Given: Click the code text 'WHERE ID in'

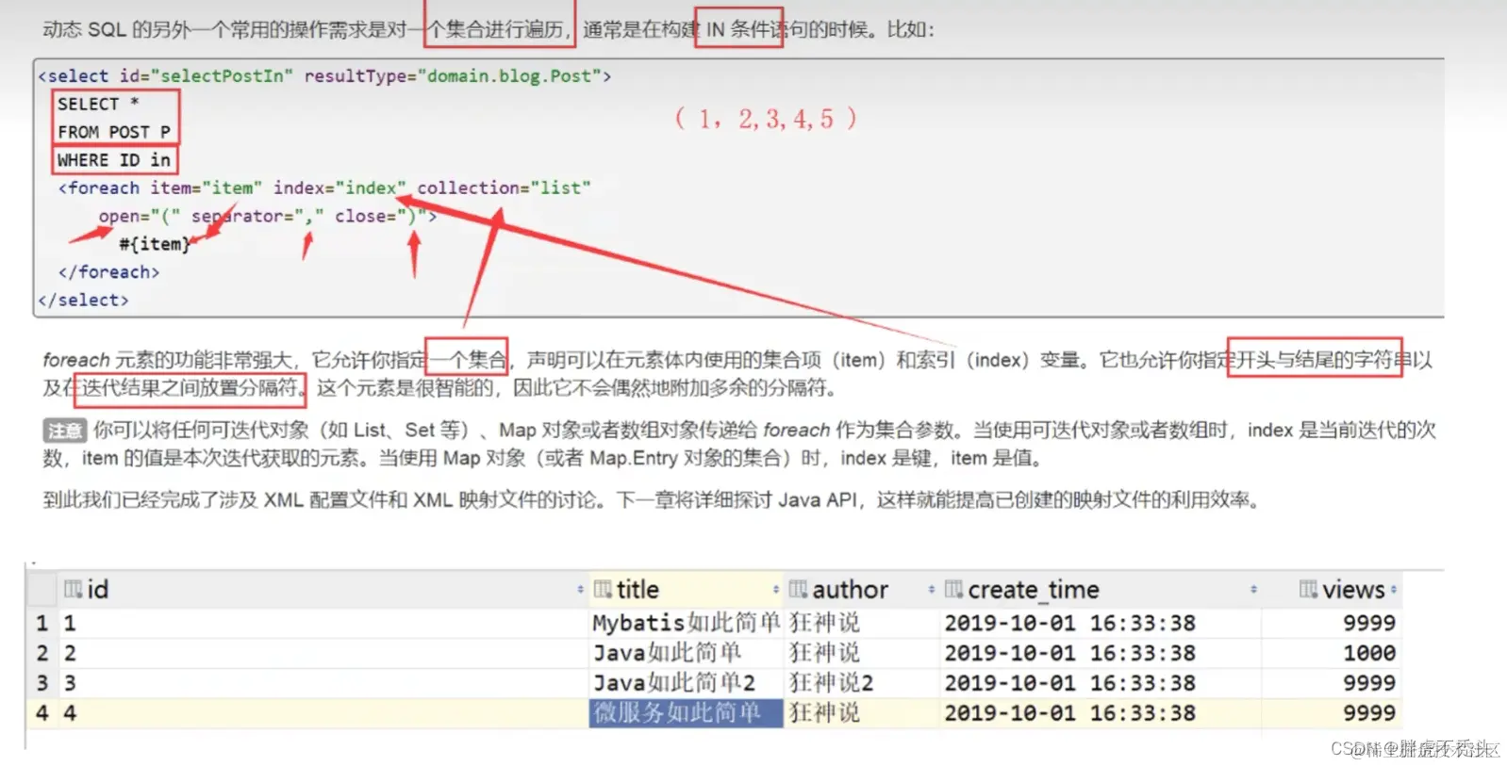Looking at the screenshot, I should pos(114,160).
